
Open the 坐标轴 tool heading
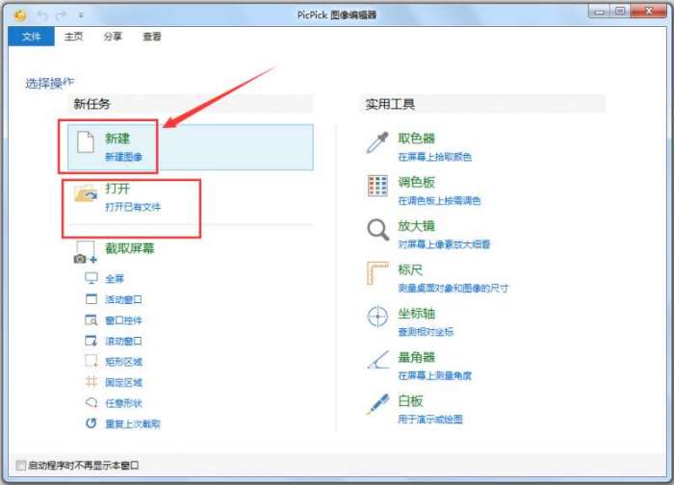tap(416, 314)
